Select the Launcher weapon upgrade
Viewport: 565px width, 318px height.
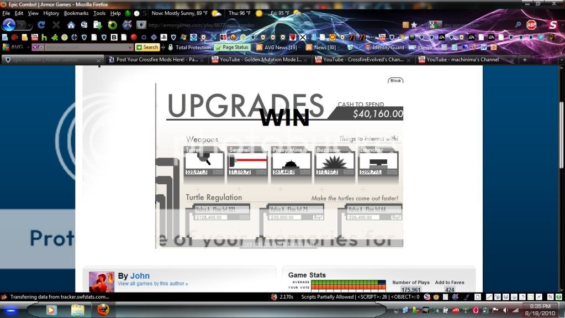click(378, 161)
